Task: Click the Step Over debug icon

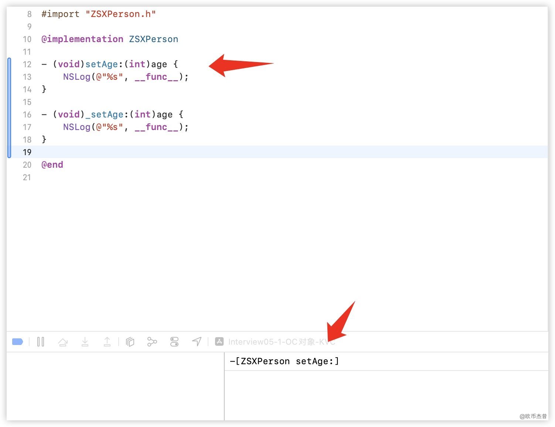Action: (x=63, y=342)
